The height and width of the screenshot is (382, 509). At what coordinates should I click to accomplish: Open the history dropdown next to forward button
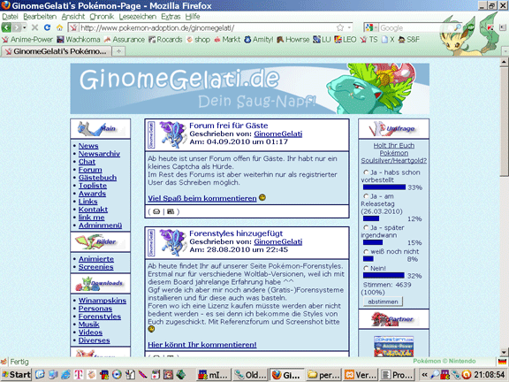25,27
